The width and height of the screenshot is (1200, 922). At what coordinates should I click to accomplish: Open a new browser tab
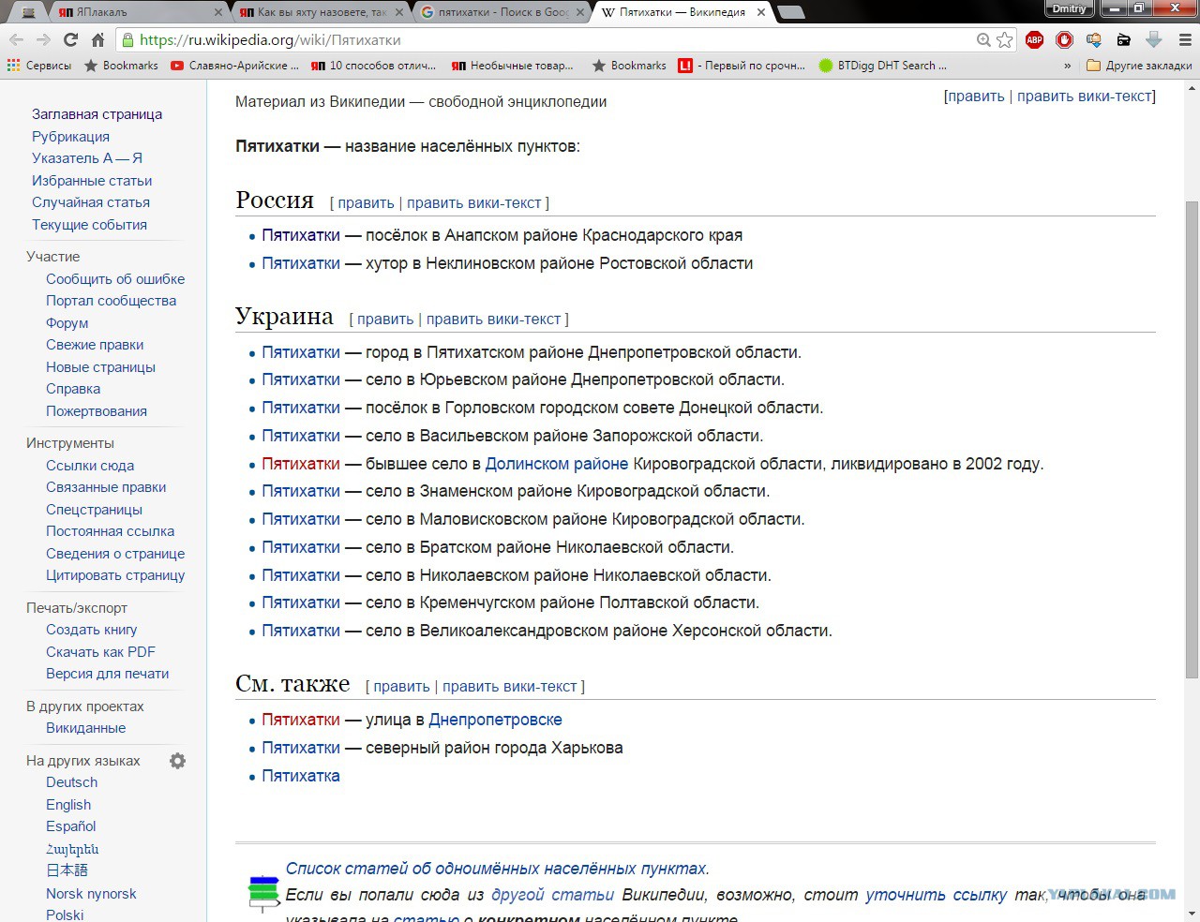pos(791,12)
